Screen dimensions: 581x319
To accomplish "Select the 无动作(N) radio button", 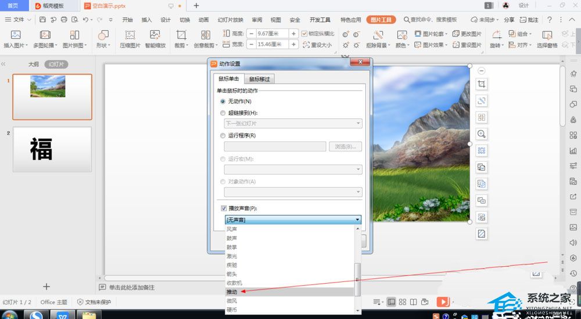I will tap(223, 101).
